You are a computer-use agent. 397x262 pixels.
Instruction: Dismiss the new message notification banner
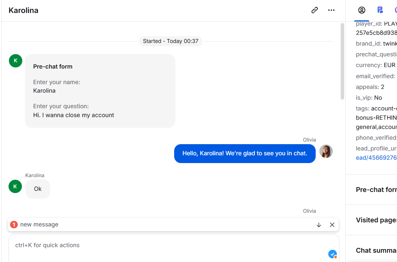(x=332, y=225)
